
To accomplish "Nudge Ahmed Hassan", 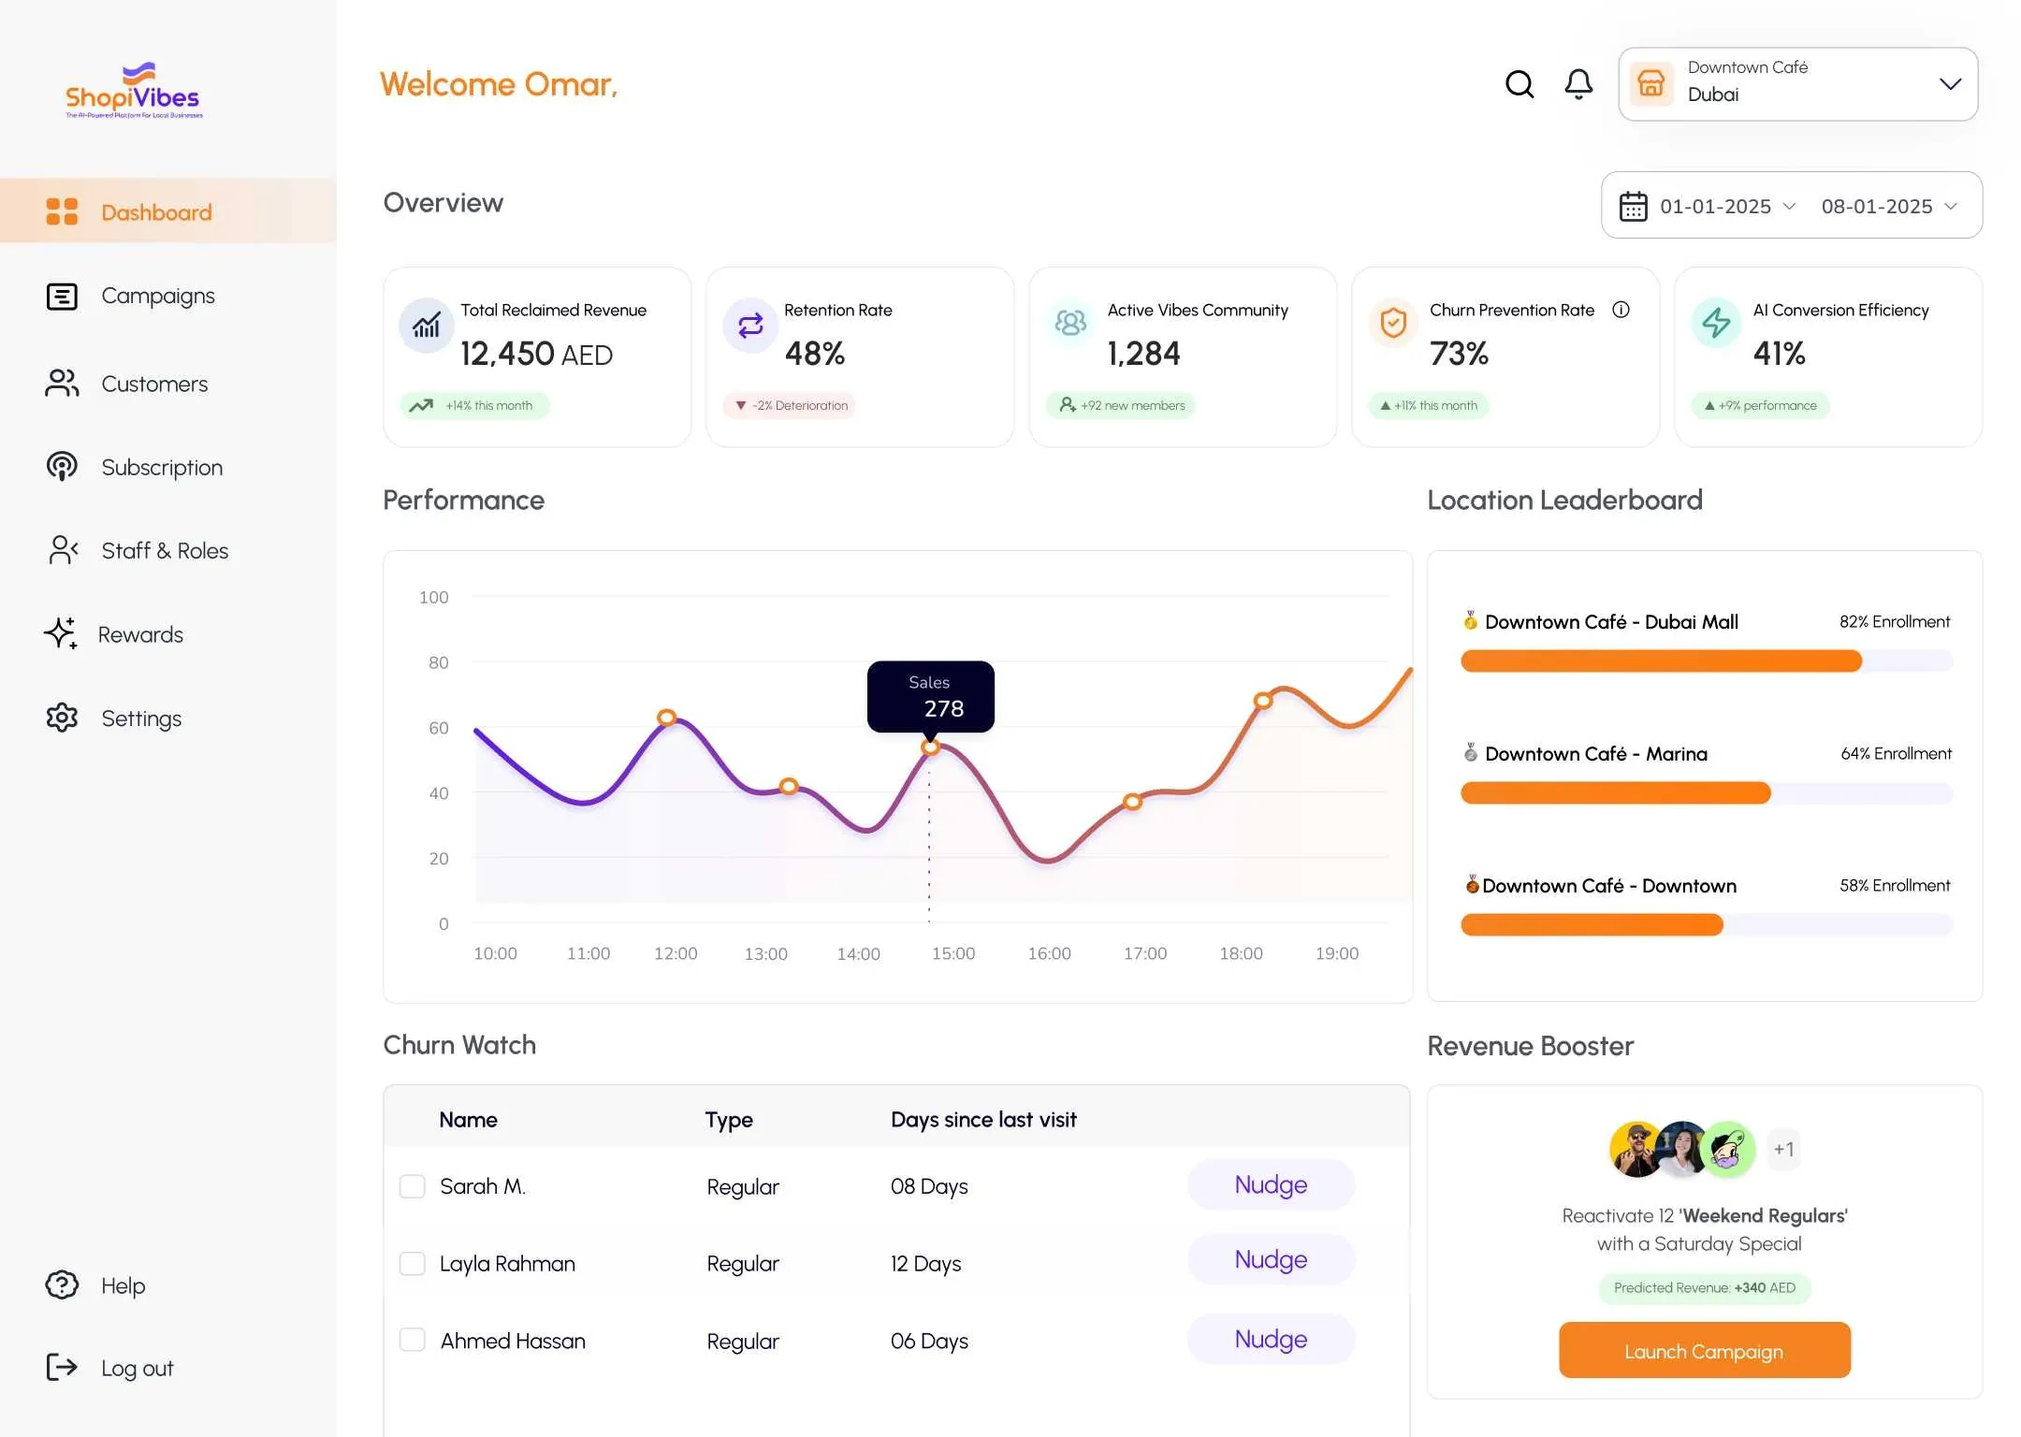I will 1271,1339.
